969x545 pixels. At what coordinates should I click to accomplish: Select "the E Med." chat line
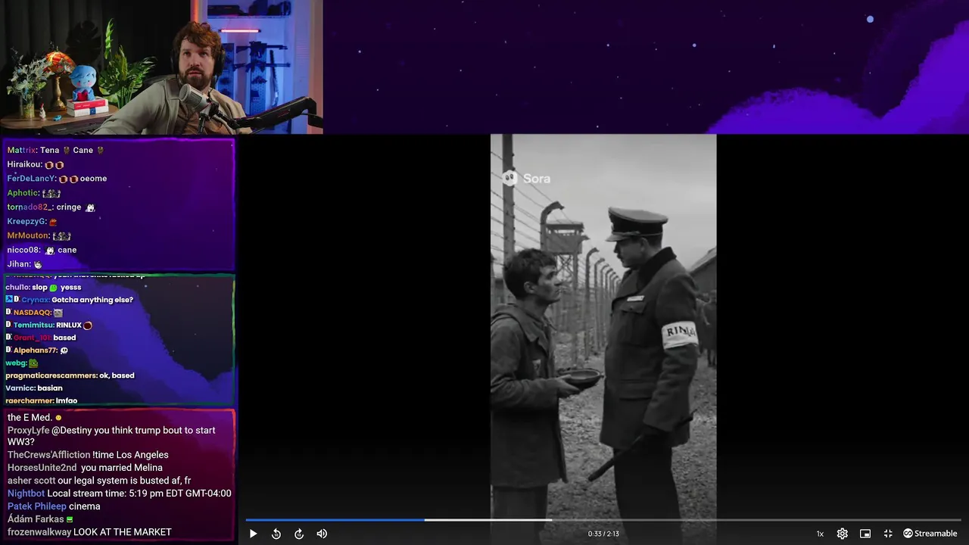coord(35,417)
